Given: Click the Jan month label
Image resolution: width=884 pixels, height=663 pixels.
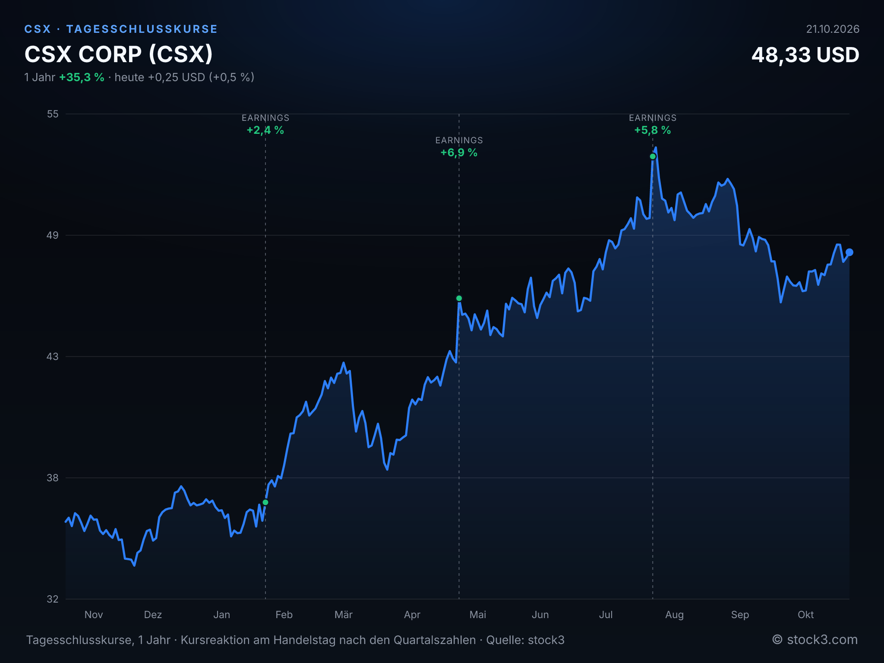Looking at the screenshot, I should coord(221,615).
